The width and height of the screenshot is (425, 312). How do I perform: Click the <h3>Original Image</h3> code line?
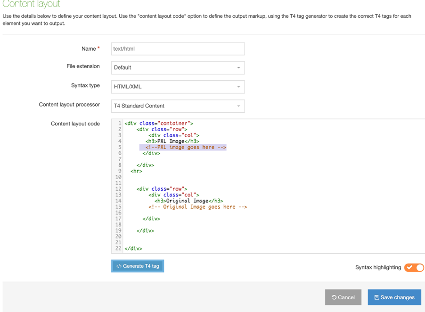[x=188, y=201]
